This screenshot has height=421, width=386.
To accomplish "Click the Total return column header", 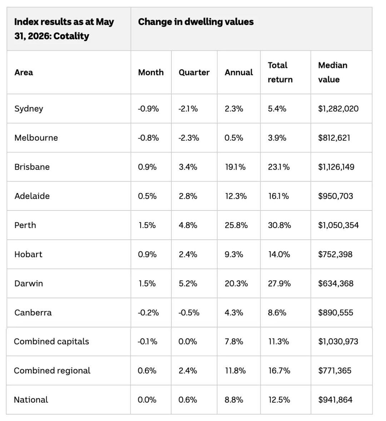I will [x=280, y=72].
